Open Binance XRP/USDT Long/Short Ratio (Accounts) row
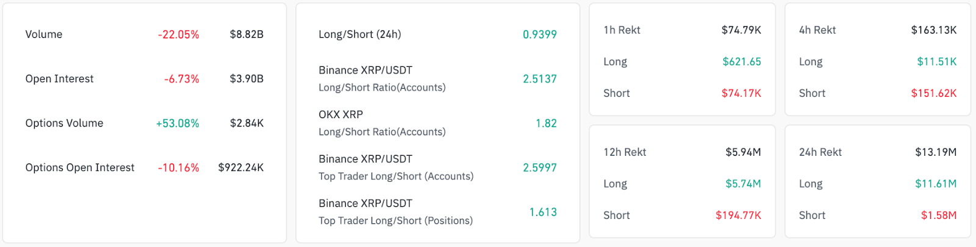976x247 pixels. click(382, 79)
